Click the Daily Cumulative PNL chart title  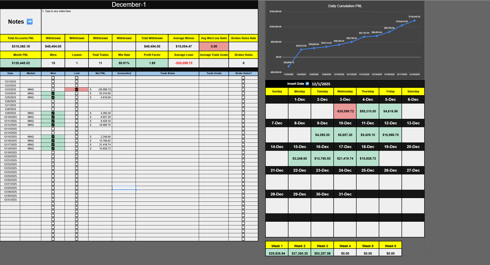point(345,6)
